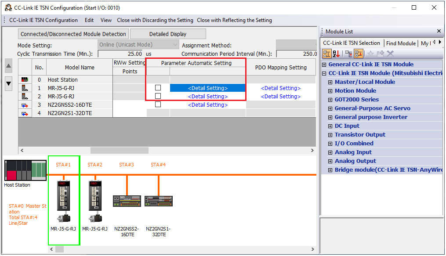Screen dimensions: 446x256
Task: Click the add folder icon in Module List
Action: coord(380,54)
